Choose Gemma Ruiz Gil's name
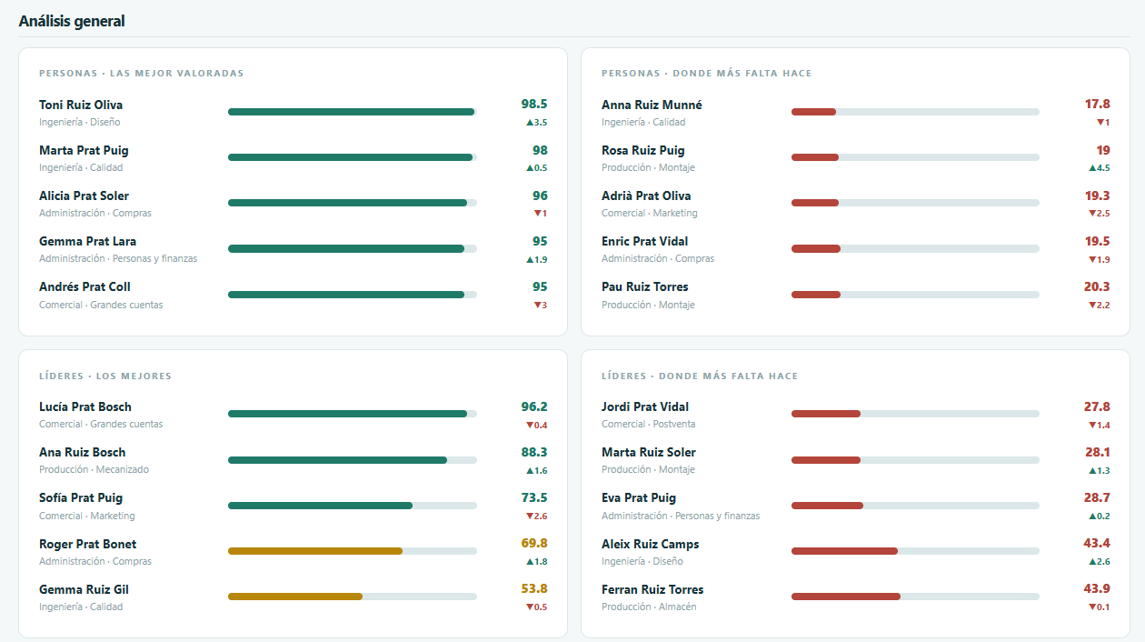Screen dimensions: 1145x642 (x=84, y=589)
